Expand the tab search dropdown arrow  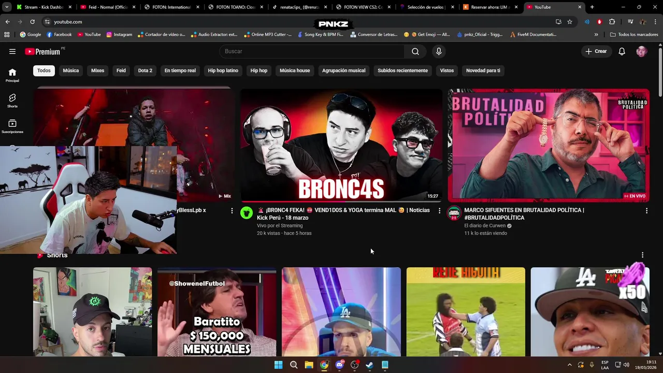coord(7,7)
